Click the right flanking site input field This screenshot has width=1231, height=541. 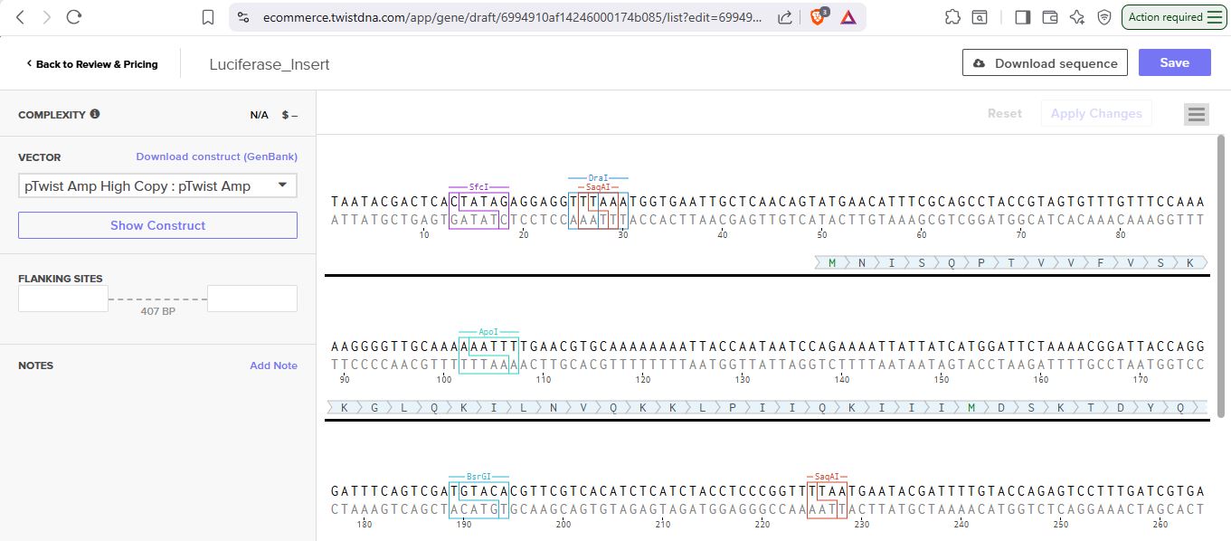[x=251, y=299]
